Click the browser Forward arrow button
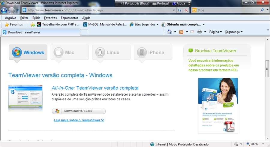The image size is (270, 147). pyautogui.click(x=12, y=10)
